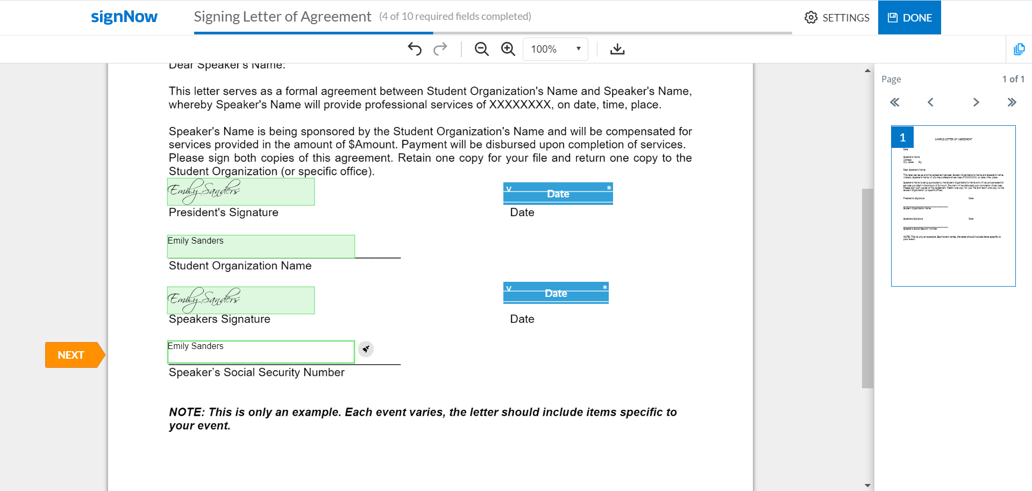Click the scrollbar up arrow
The height and width of the screenshot is (491, 1032).
pyautogui.click(x=867, y=70)
